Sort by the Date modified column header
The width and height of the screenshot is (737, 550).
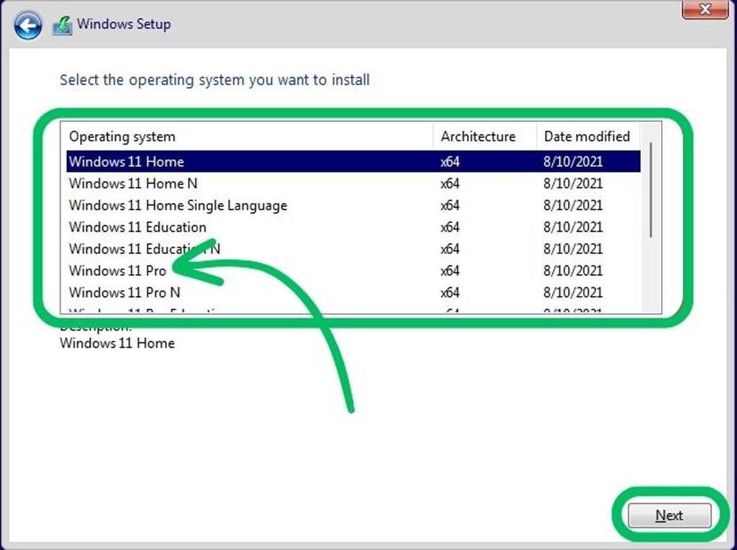pyautogui.click(x=589, y=136)
